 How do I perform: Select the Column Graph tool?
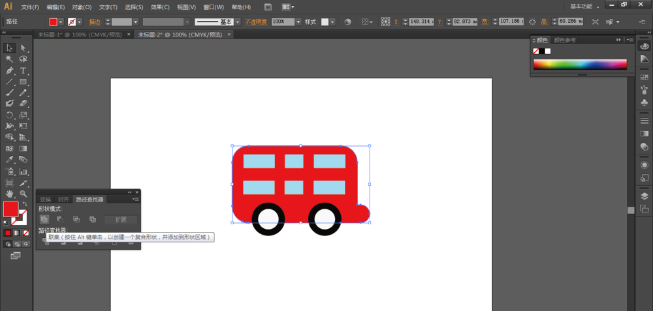click(x=23, y=171)
